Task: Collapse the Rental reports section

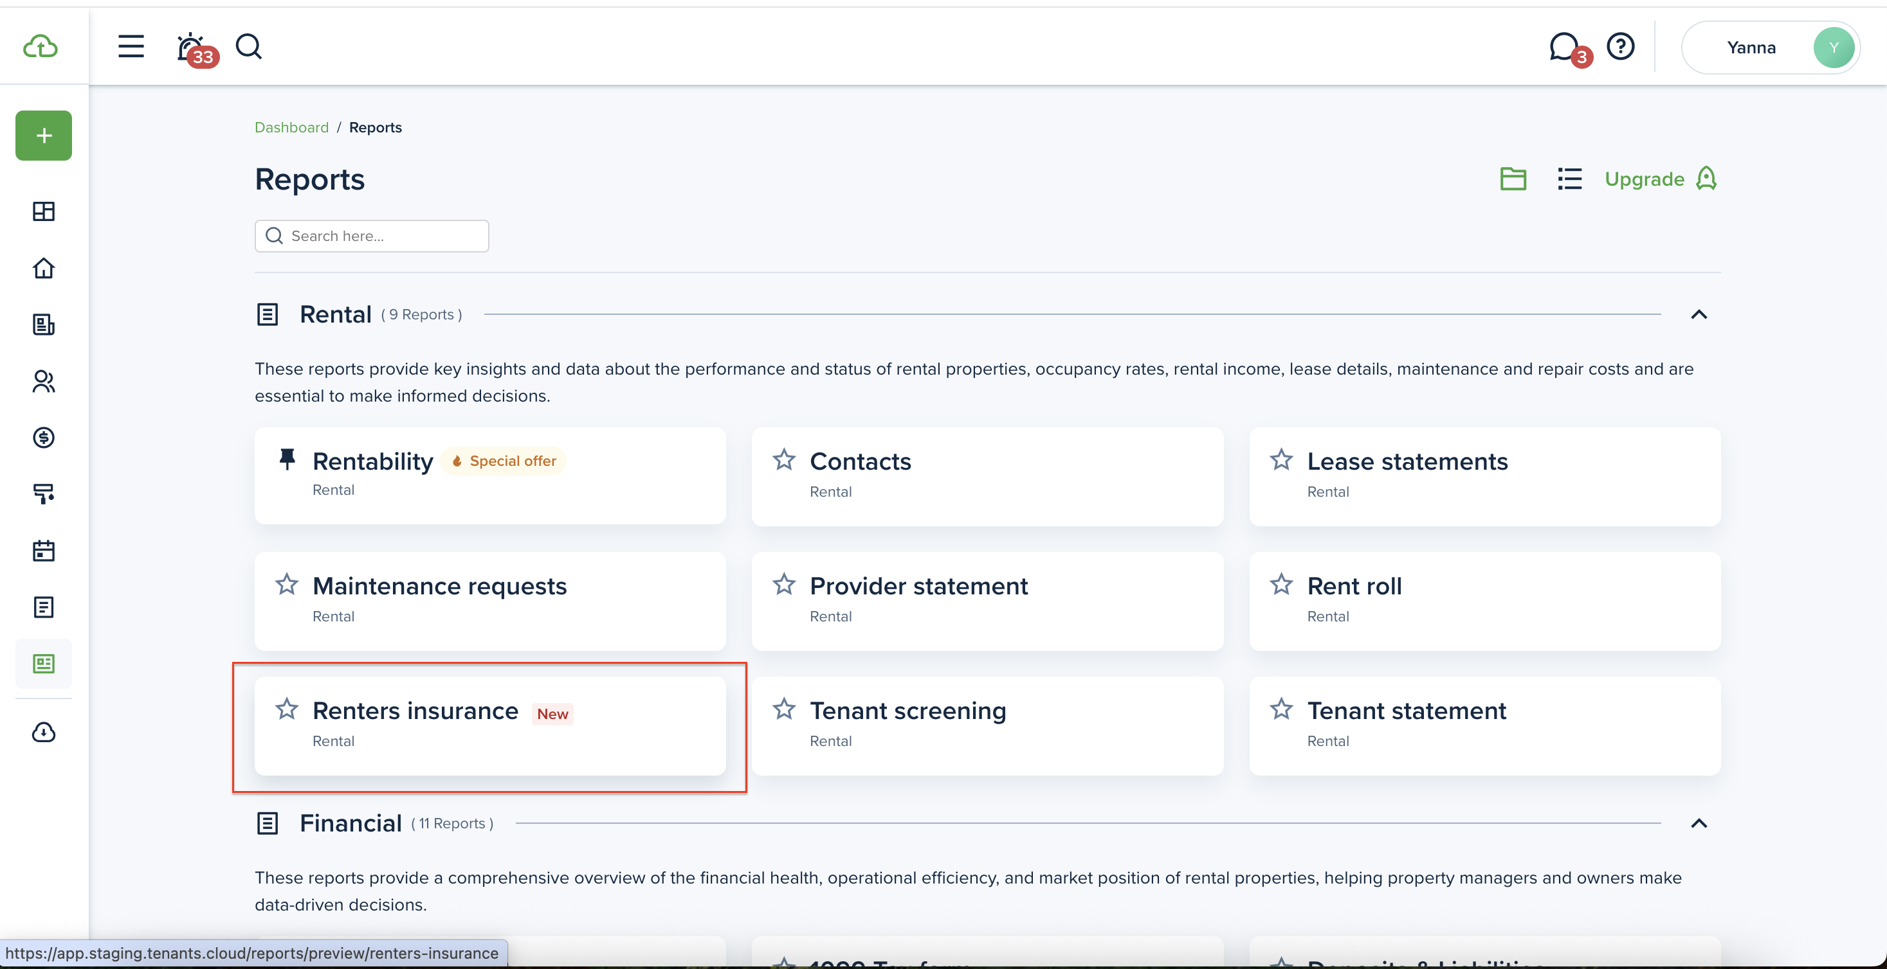Action: (x=1699, y=315)
